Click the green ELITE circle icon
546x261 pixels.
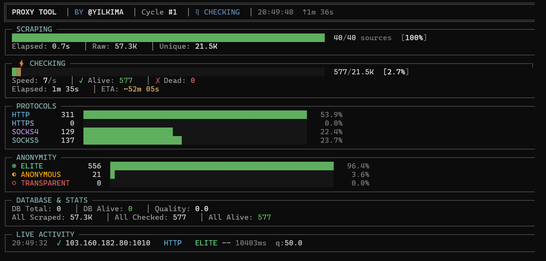point(14,166)
